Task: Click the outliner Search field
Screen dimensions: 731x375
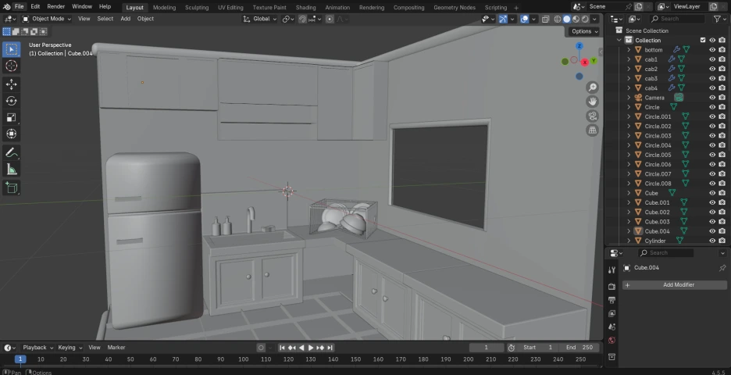Action: pyautogui.click(x=677, y=19)
